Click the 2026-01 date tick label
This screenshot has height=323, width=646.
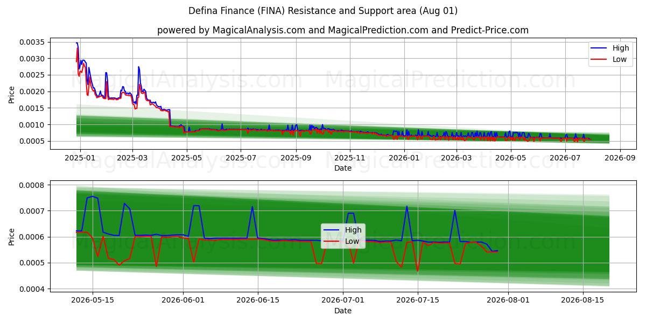coord(404,158)
